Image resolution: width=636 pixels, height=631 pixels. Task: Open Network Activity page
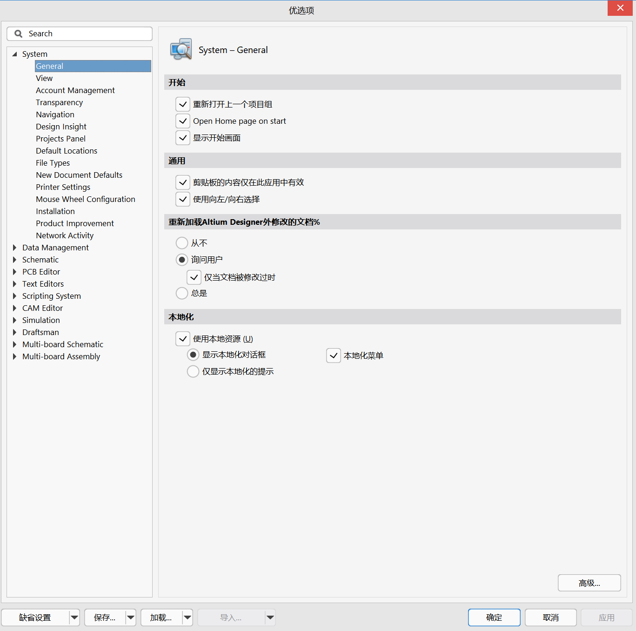point(65,235)
